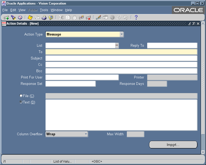Click in the large Text message area
The image size is (206, 165).
point(121,115)
